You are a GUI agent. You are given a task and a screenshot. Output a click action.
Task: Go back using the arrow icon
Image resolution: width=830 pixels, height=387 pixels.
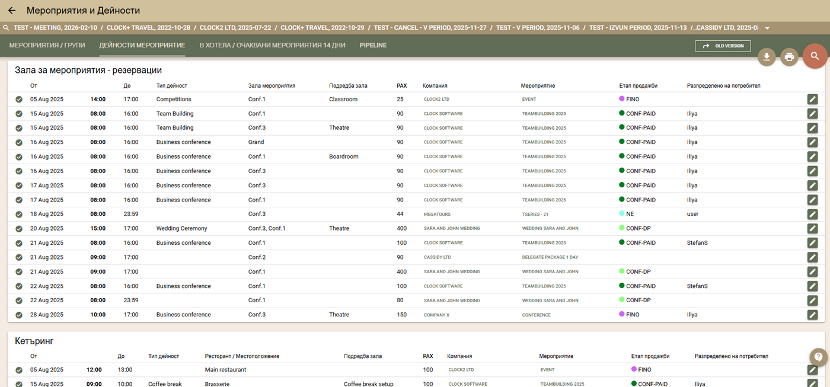tap(12, 11)
